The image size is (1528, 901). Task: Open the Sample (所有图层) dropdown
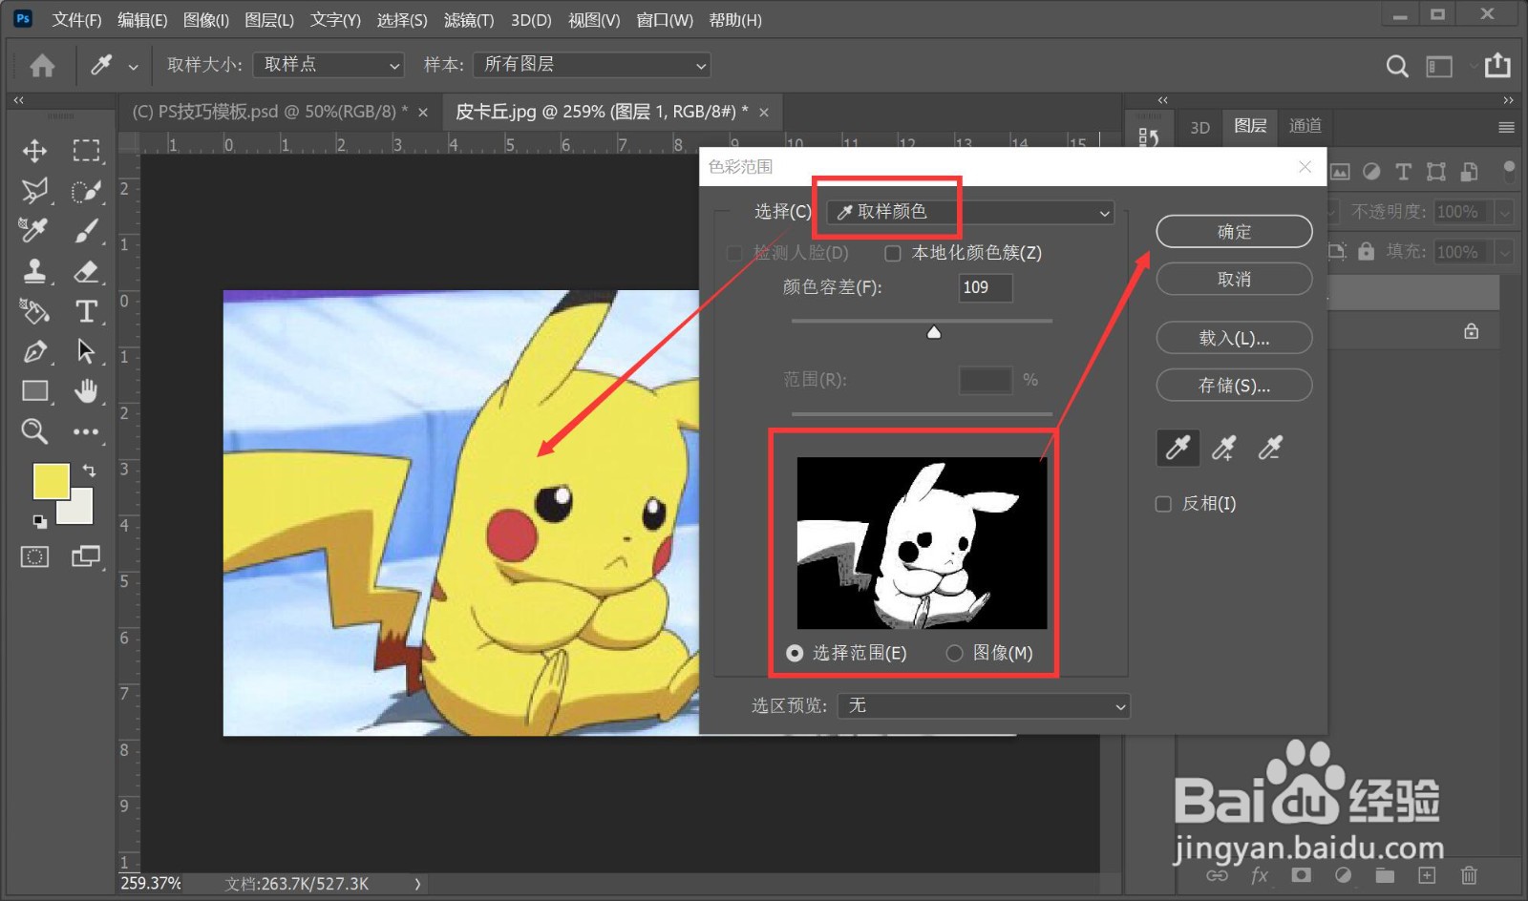tap(592, 65)
